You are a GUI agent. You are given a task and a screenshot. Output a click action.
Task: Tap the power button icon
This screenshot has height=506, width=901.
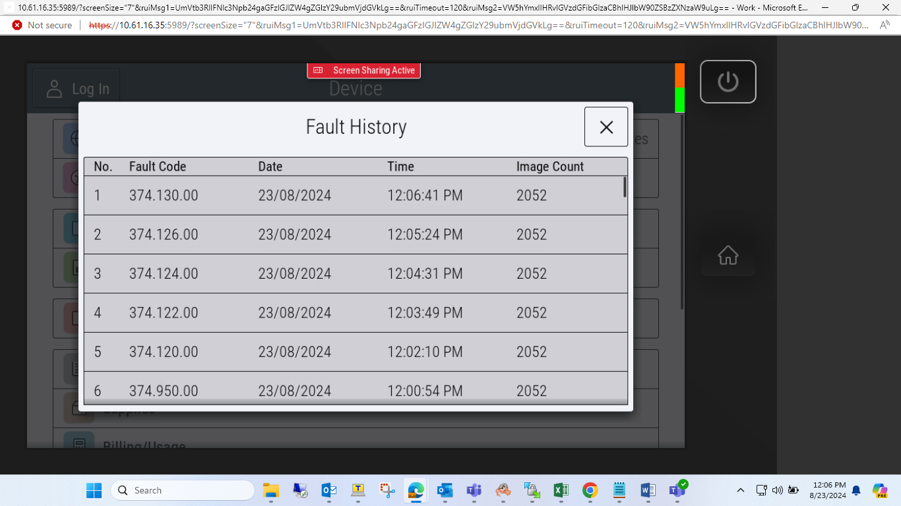click(728, 82)
